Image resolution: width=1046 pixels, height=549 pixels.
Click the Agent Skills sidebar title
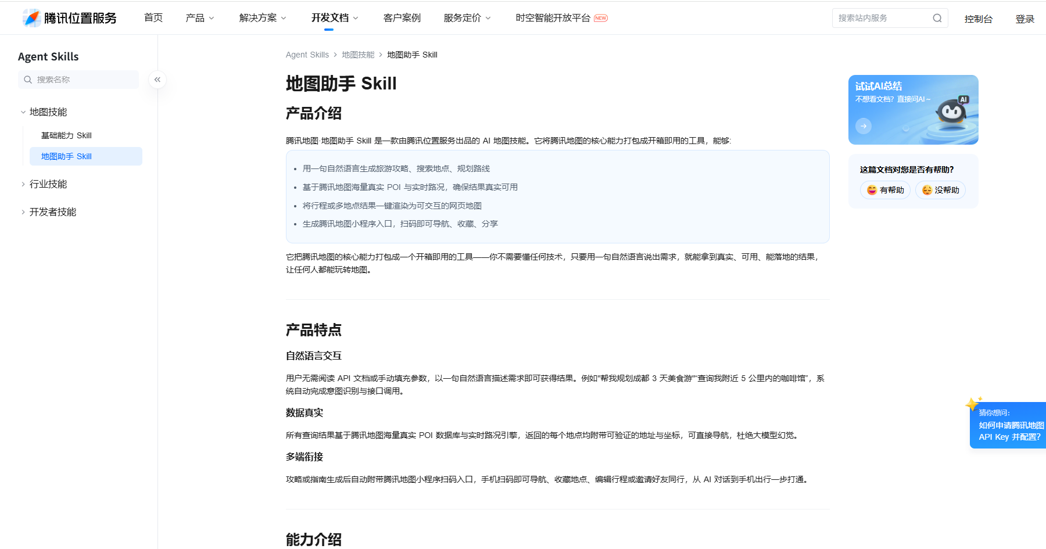coord(48,56)
